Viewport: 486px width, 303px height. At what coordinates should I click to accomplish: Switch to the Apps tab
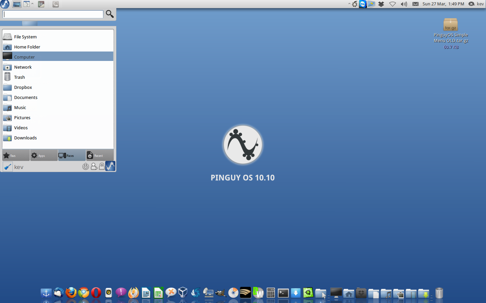(x=44, y=155)
